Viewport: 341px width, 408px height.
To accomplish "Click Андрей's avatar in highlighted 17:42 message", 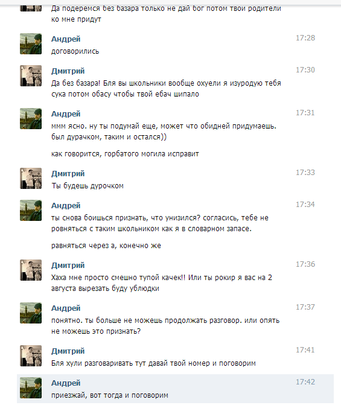I will (31, 387).
